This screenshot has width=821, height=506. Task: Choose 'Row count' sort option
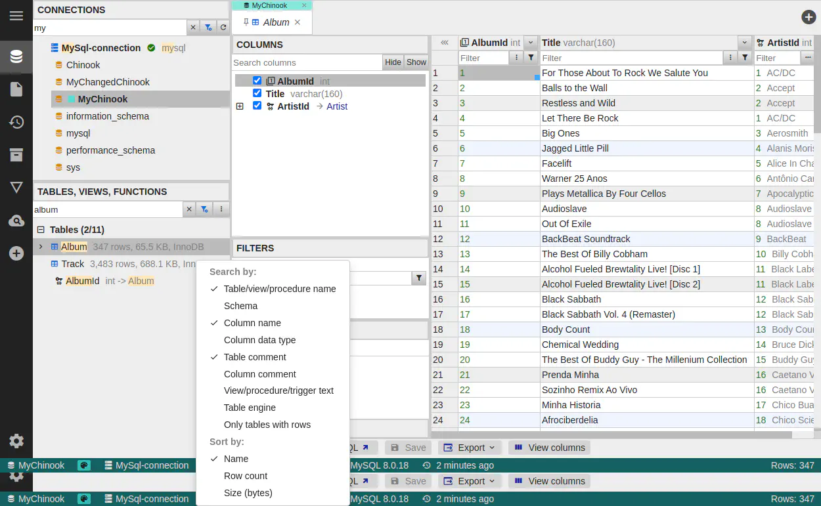[x=246, y=476]
